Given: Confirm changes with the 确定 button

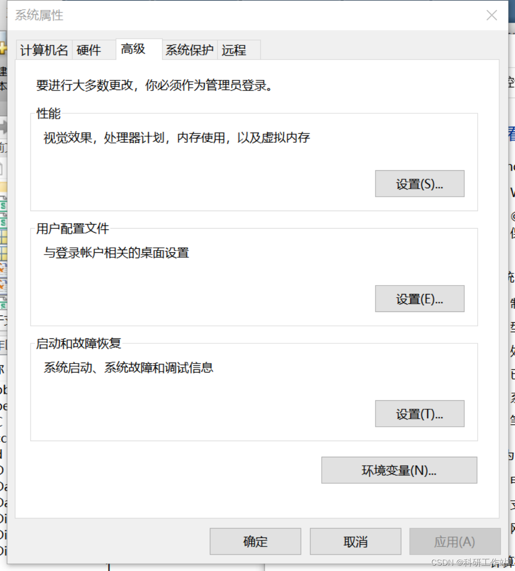Looking at the screenshot, I should 255,541.
